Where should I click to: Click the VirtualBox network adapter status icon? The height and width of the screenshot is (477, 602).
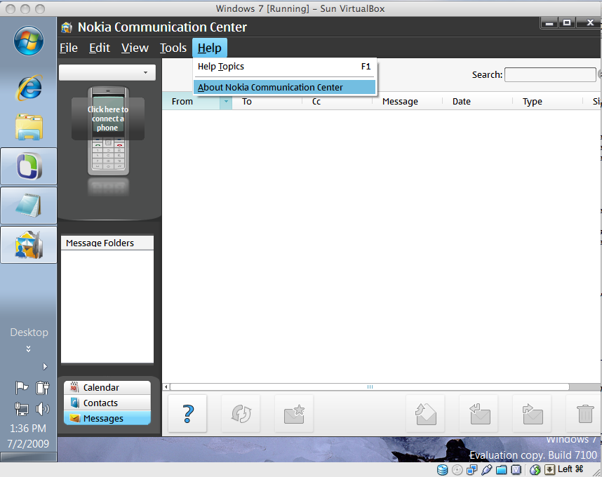472,470
